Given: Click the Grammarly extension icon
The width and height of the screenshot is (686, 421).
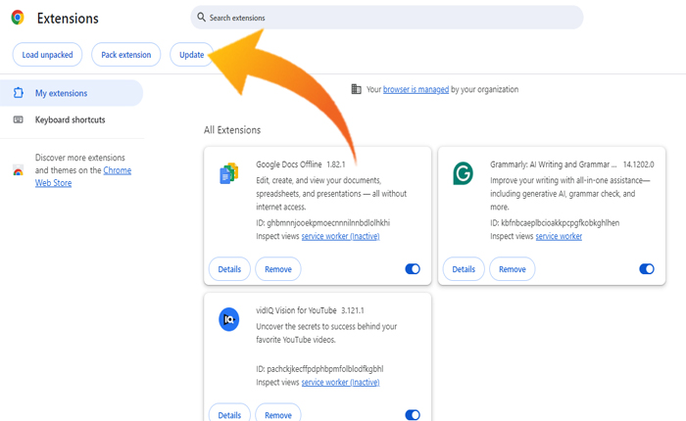Looking at the screenshot, I should pyautogui.click(x=463, y=174).
